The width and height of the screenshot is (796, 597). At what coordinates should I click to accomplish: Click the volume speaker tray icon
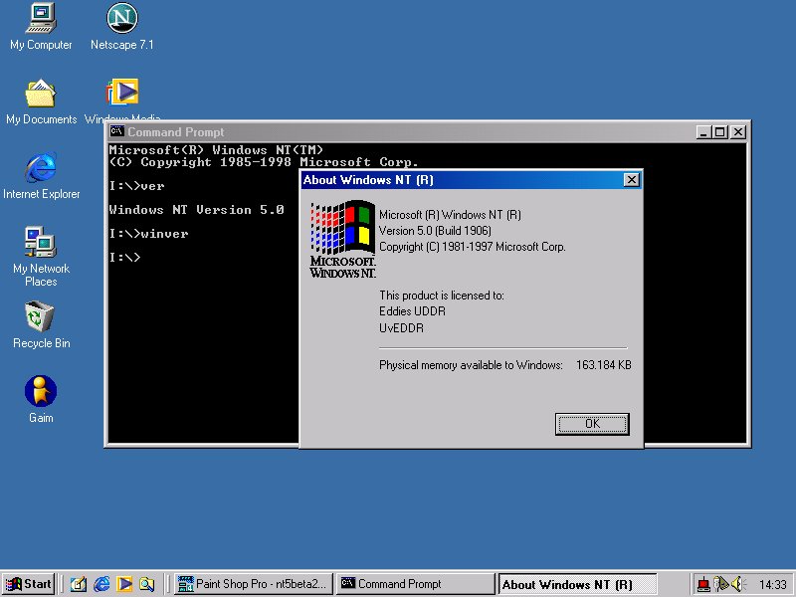tap(736, 584)
